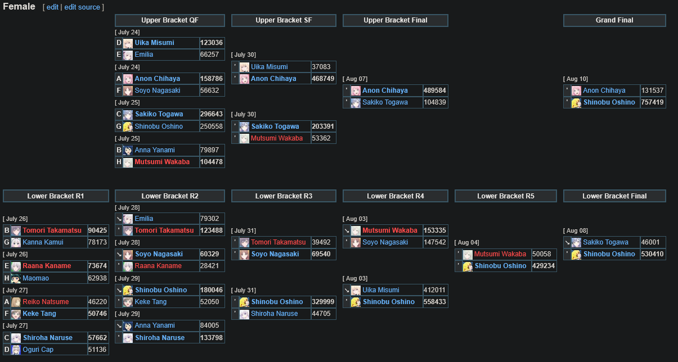Select the Grand Final header
This screenshot has height=362, width=678.
coord(615,20)
